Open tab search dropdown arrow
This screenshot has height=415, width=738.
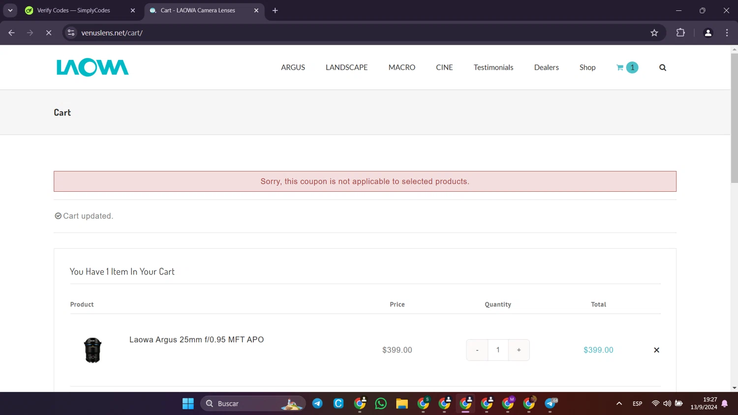pos(10,10)
